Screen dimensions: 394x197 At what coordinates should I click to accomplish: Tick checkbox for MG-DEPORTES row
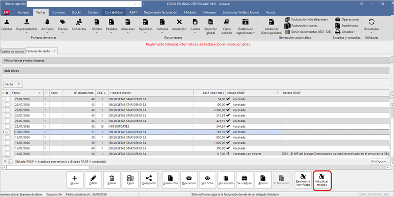[7, 127]
